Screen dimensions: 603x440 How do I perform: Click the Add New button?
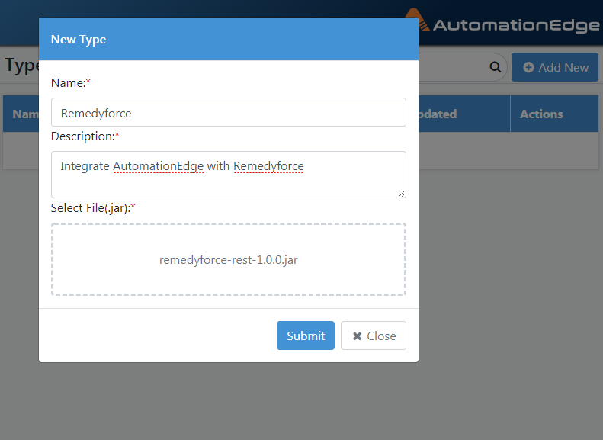click(x=555, y=67)
